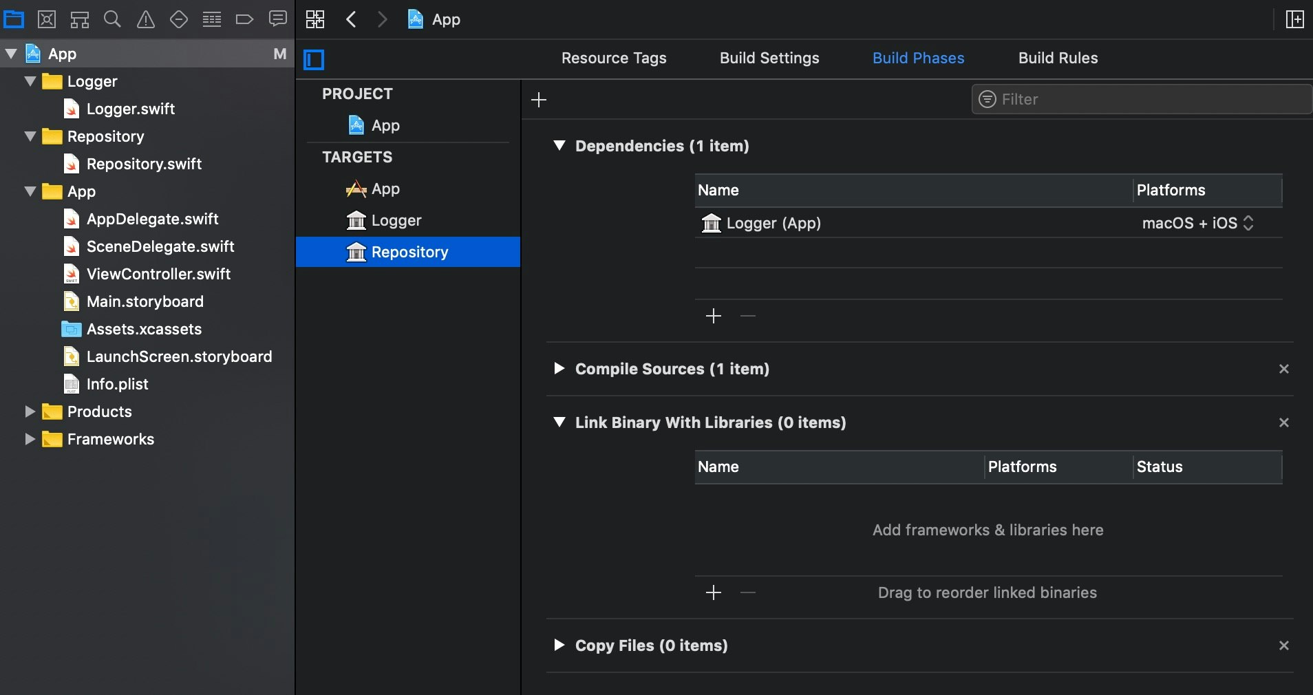The height and width of the screenshot is (695, 1313).
Task: Expand the Frameworks folder
Action: point(30,439)
